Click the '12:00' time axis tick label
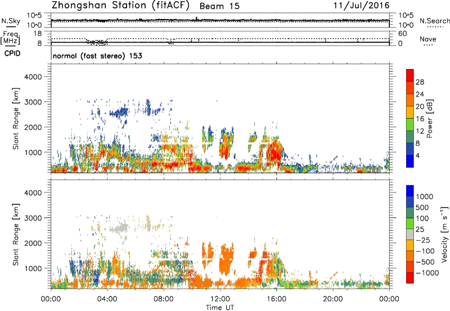450x311 pixels. [220, 299]
